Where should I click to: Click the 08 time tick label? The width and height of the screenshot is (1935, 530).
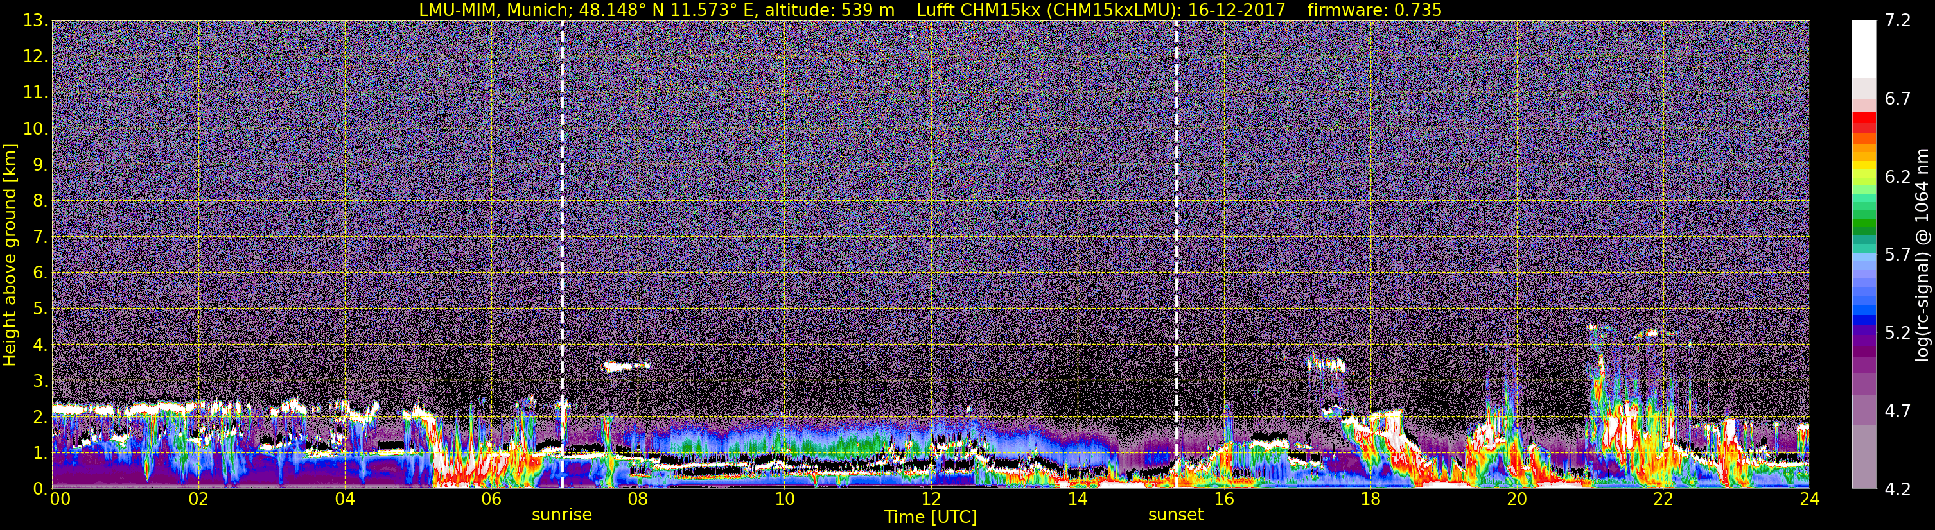(x=638, y=500)
